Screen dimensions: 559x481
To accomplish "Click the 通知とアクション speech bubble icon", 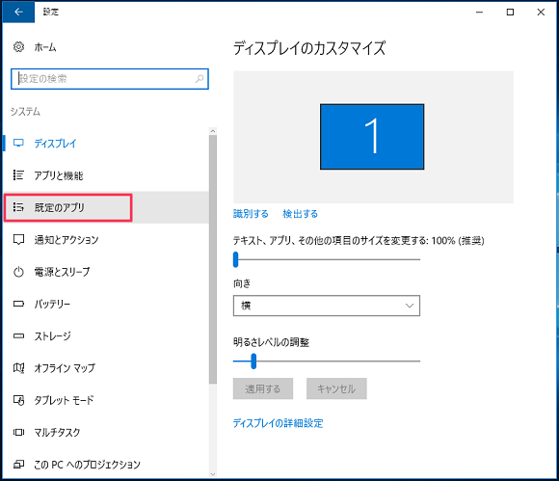I will click(18, 239).
